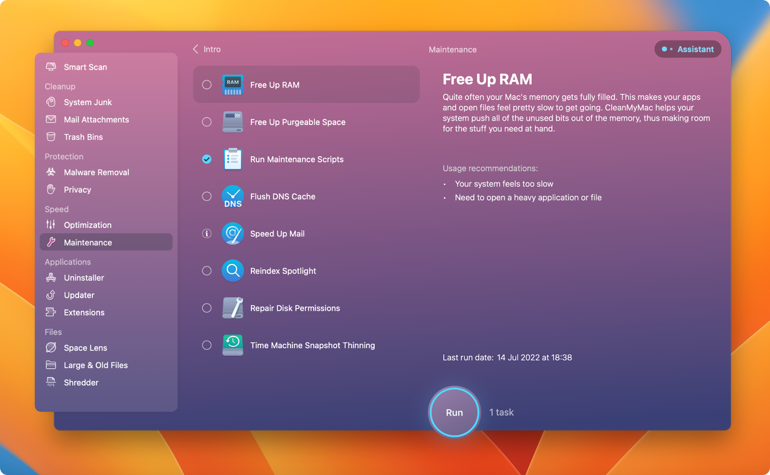This screenshot has height=475, width=770.
Task: Click the '1 task' count label
Action: [501, 412]
